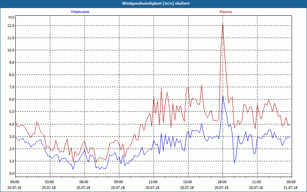Click the red Maxima peak at 18:00
The image size is (307, 192).
(x=223, y=23)
